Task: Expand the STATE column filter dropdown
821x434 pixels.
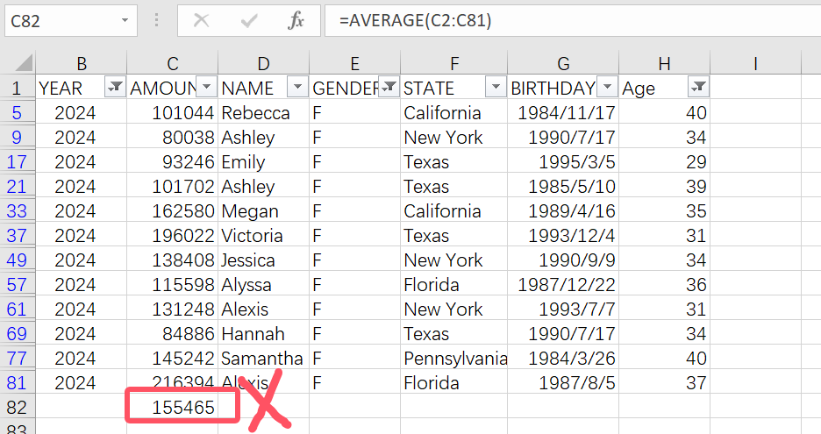Action: tap(496, 87)
